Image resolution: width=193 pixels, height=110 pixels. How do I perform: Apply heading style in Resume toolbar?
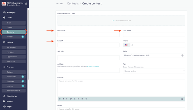point(75,99)
